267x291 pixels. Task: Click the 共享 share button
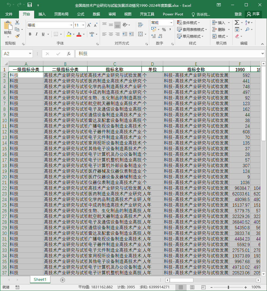point(253,14)
